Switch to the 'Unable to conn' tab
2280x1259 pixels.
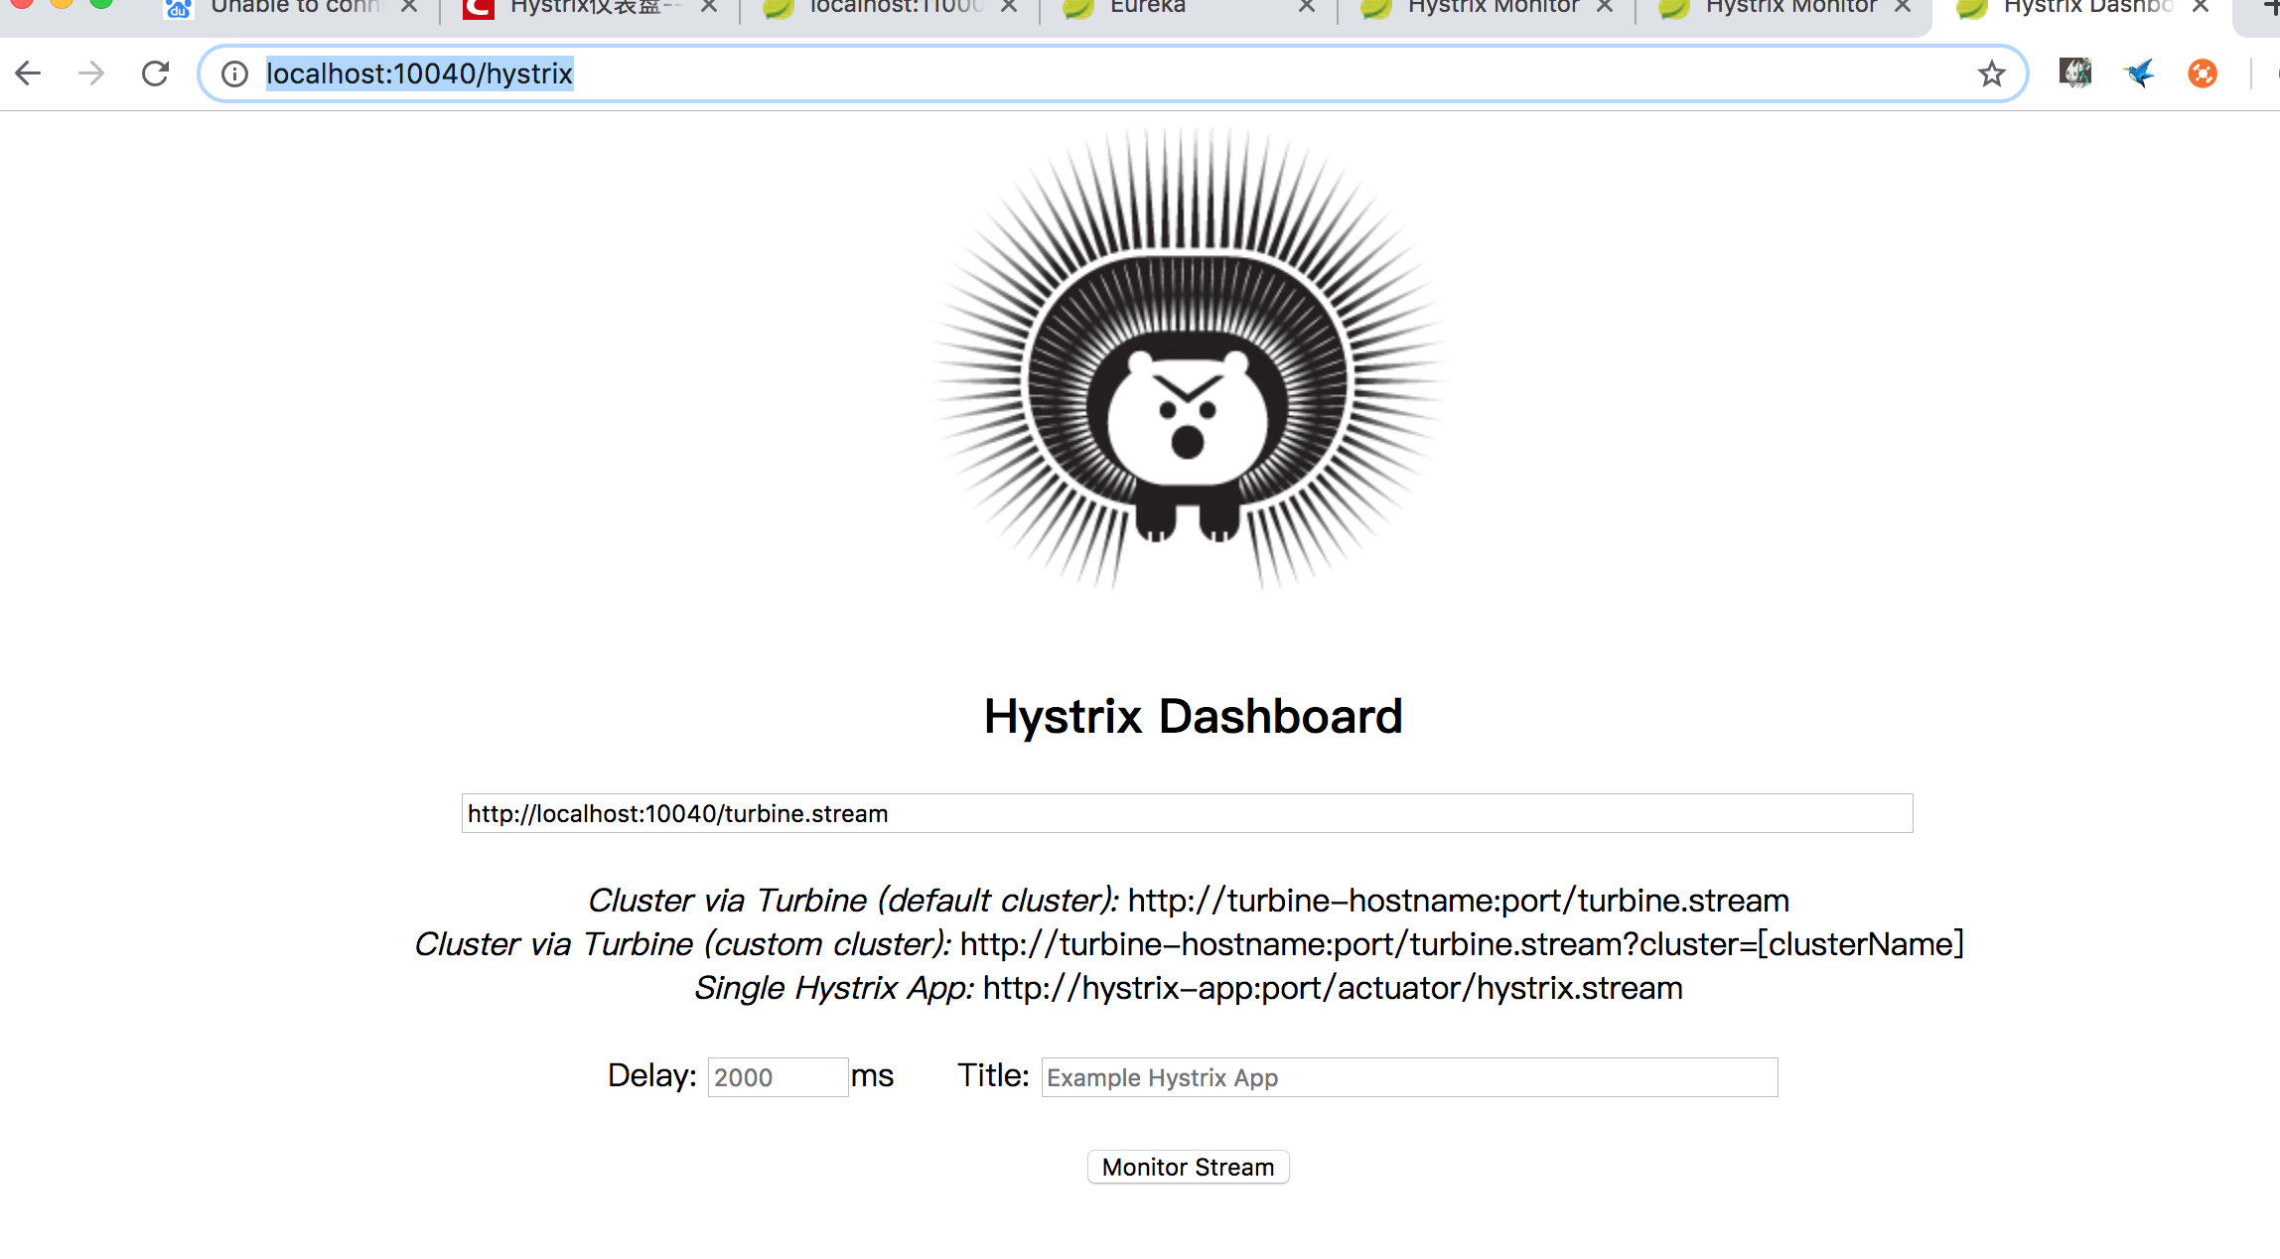pyautogui.click(x=294, y=8)
